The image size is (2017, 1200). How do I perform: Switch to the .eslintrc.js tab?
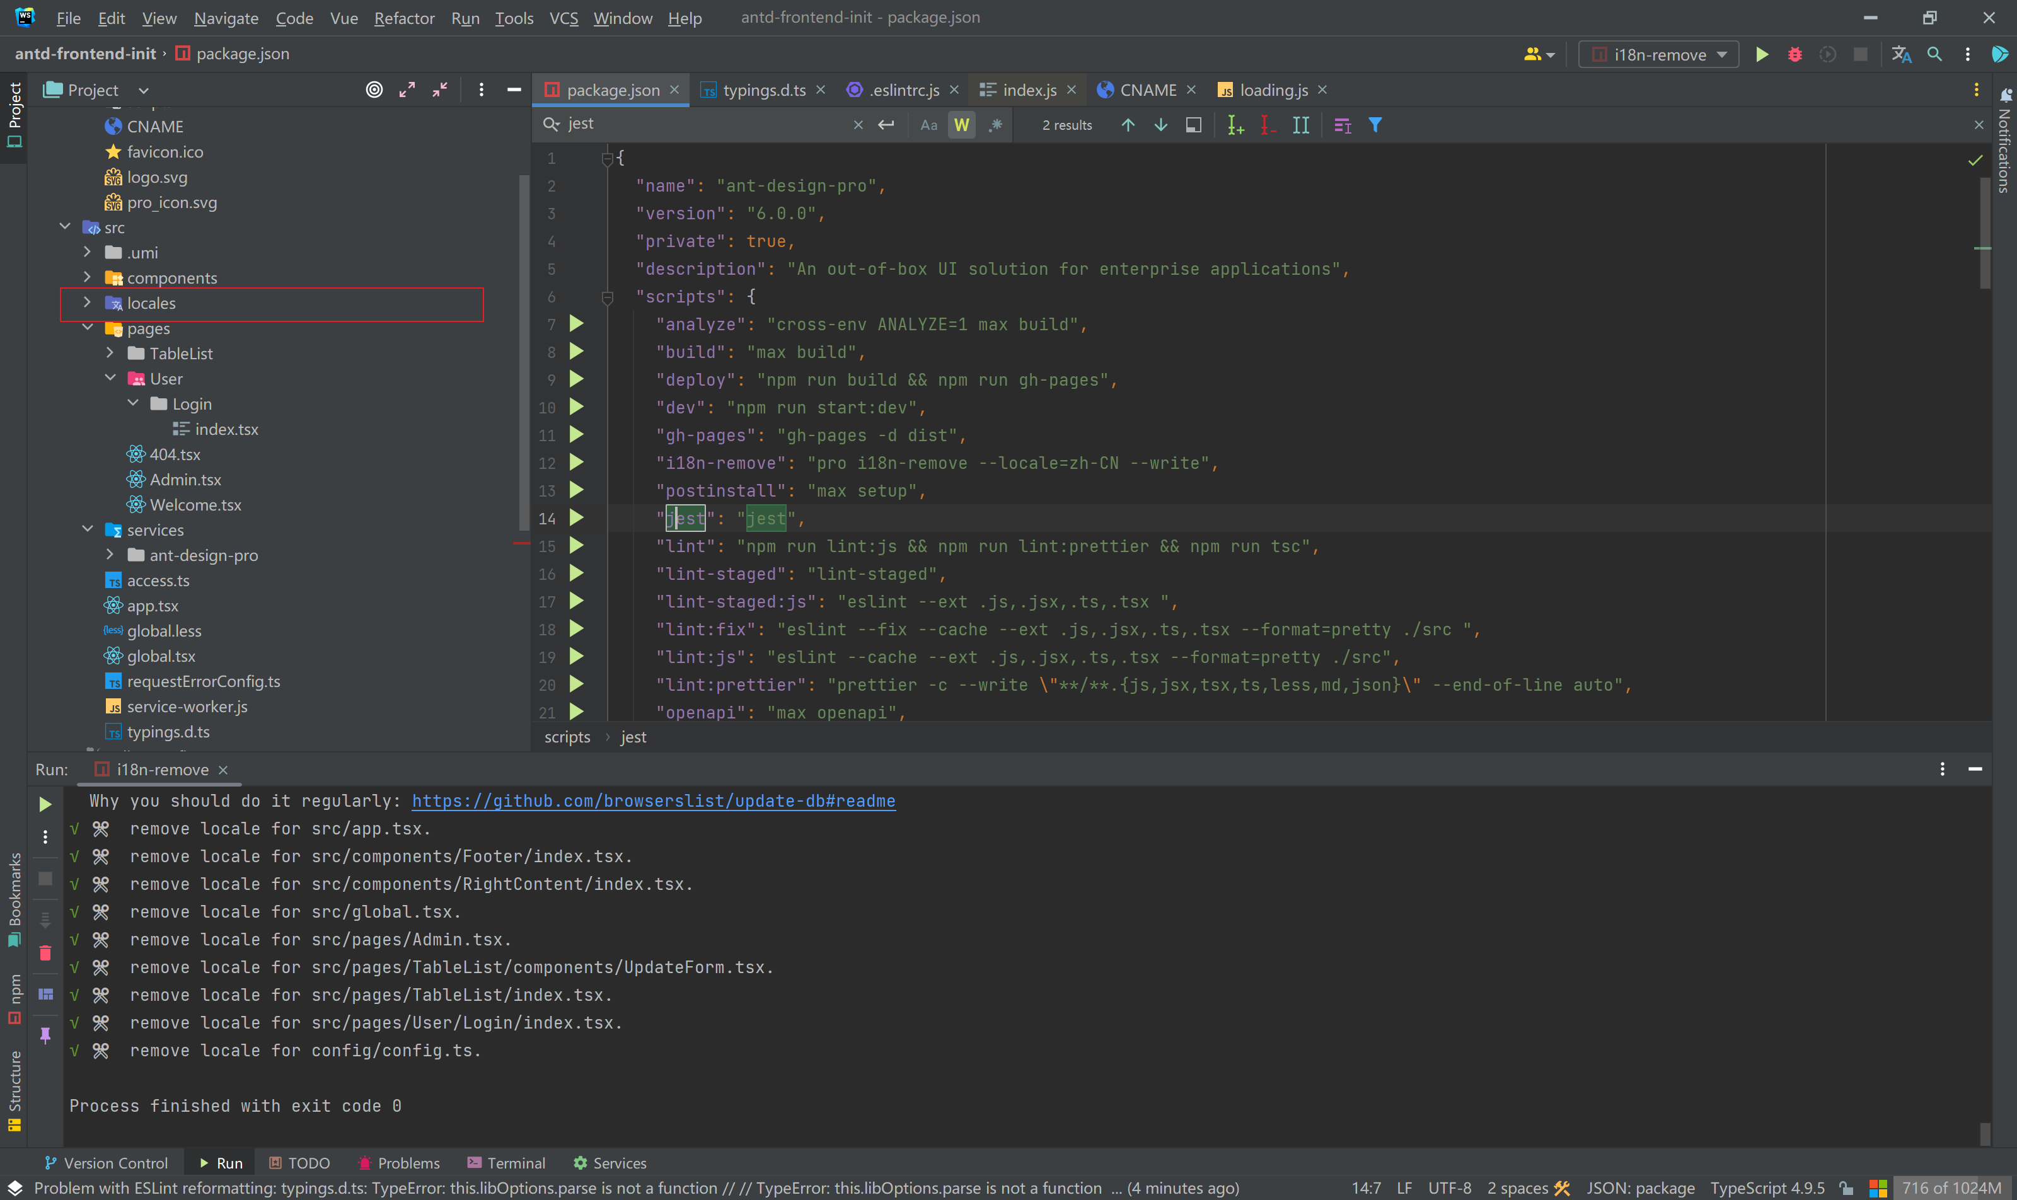point(903,89)
